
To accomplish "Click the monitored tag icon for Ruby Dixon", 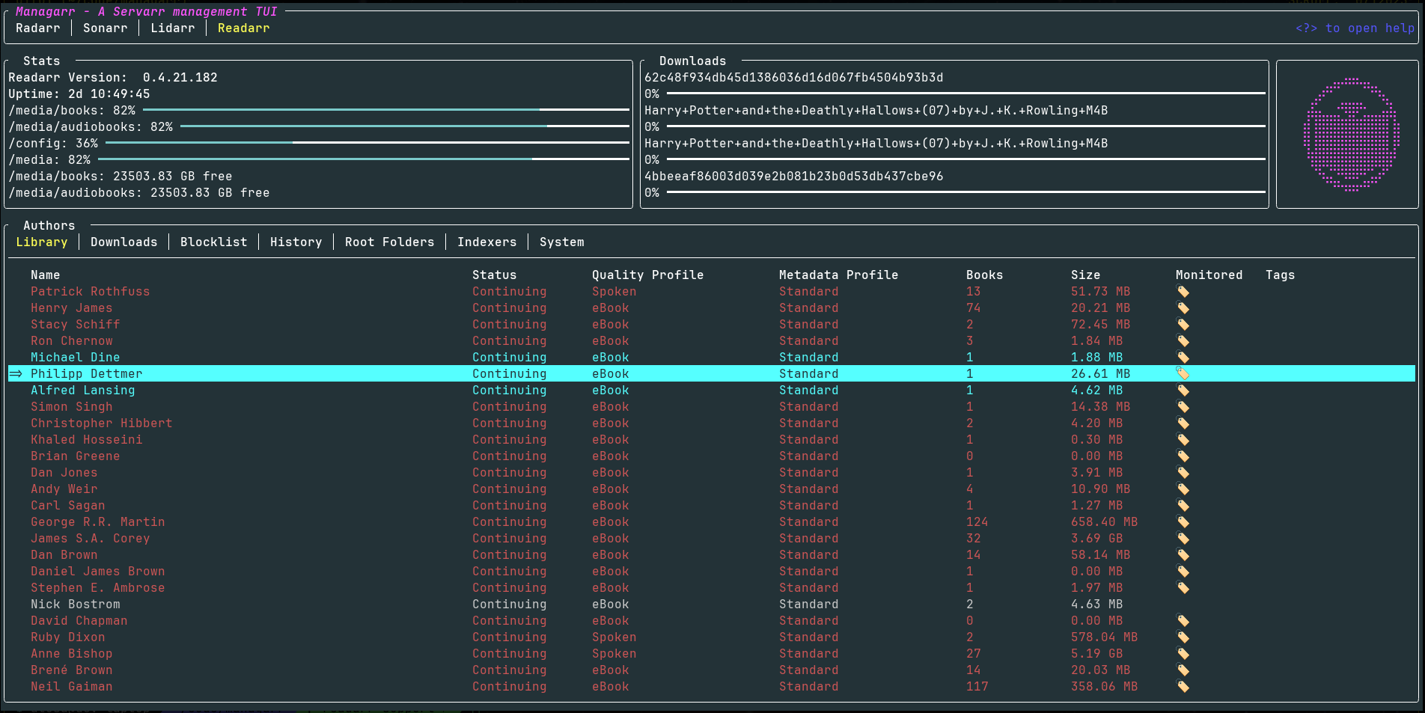I will click(x=1183, y=637).
